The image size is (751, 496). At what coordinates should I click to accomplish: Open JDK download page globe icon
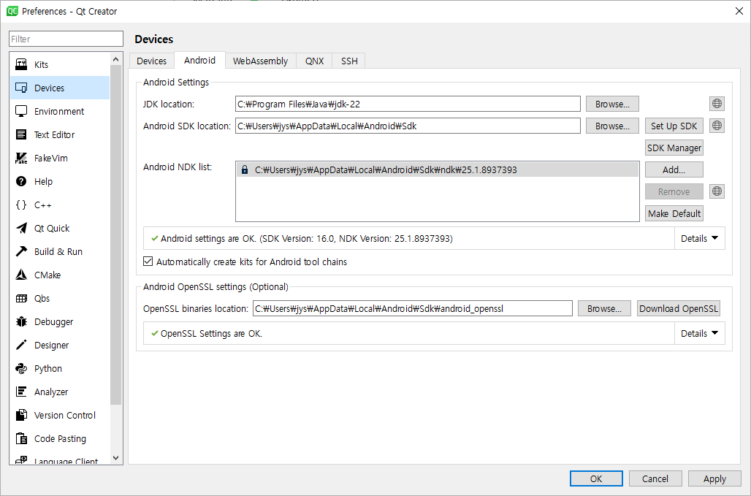coord(717,104)
